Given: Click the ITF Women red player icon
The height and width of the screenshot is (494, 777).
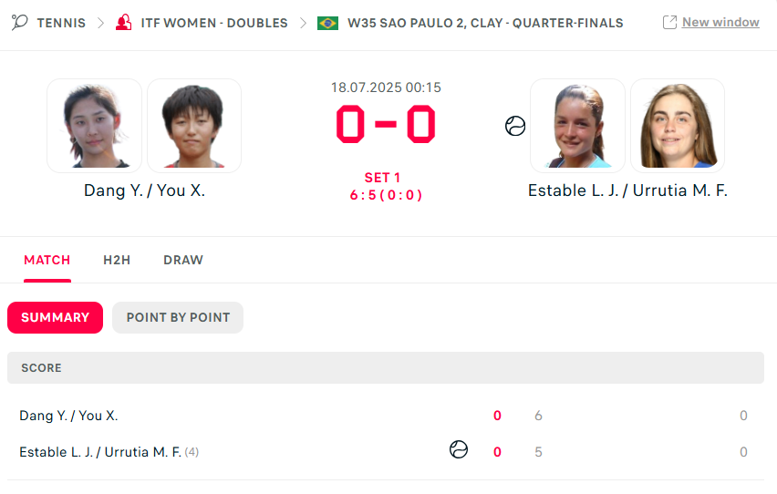Looking at the screenshot, I should (124, 22).
